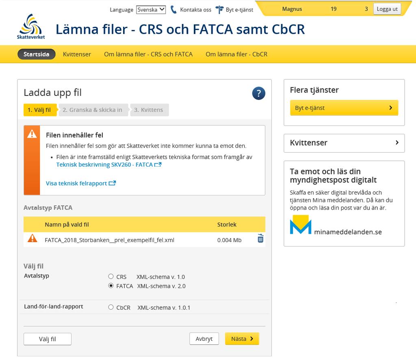Click external link icon after Visa teknisk felrapport

[x=112, y=183]
